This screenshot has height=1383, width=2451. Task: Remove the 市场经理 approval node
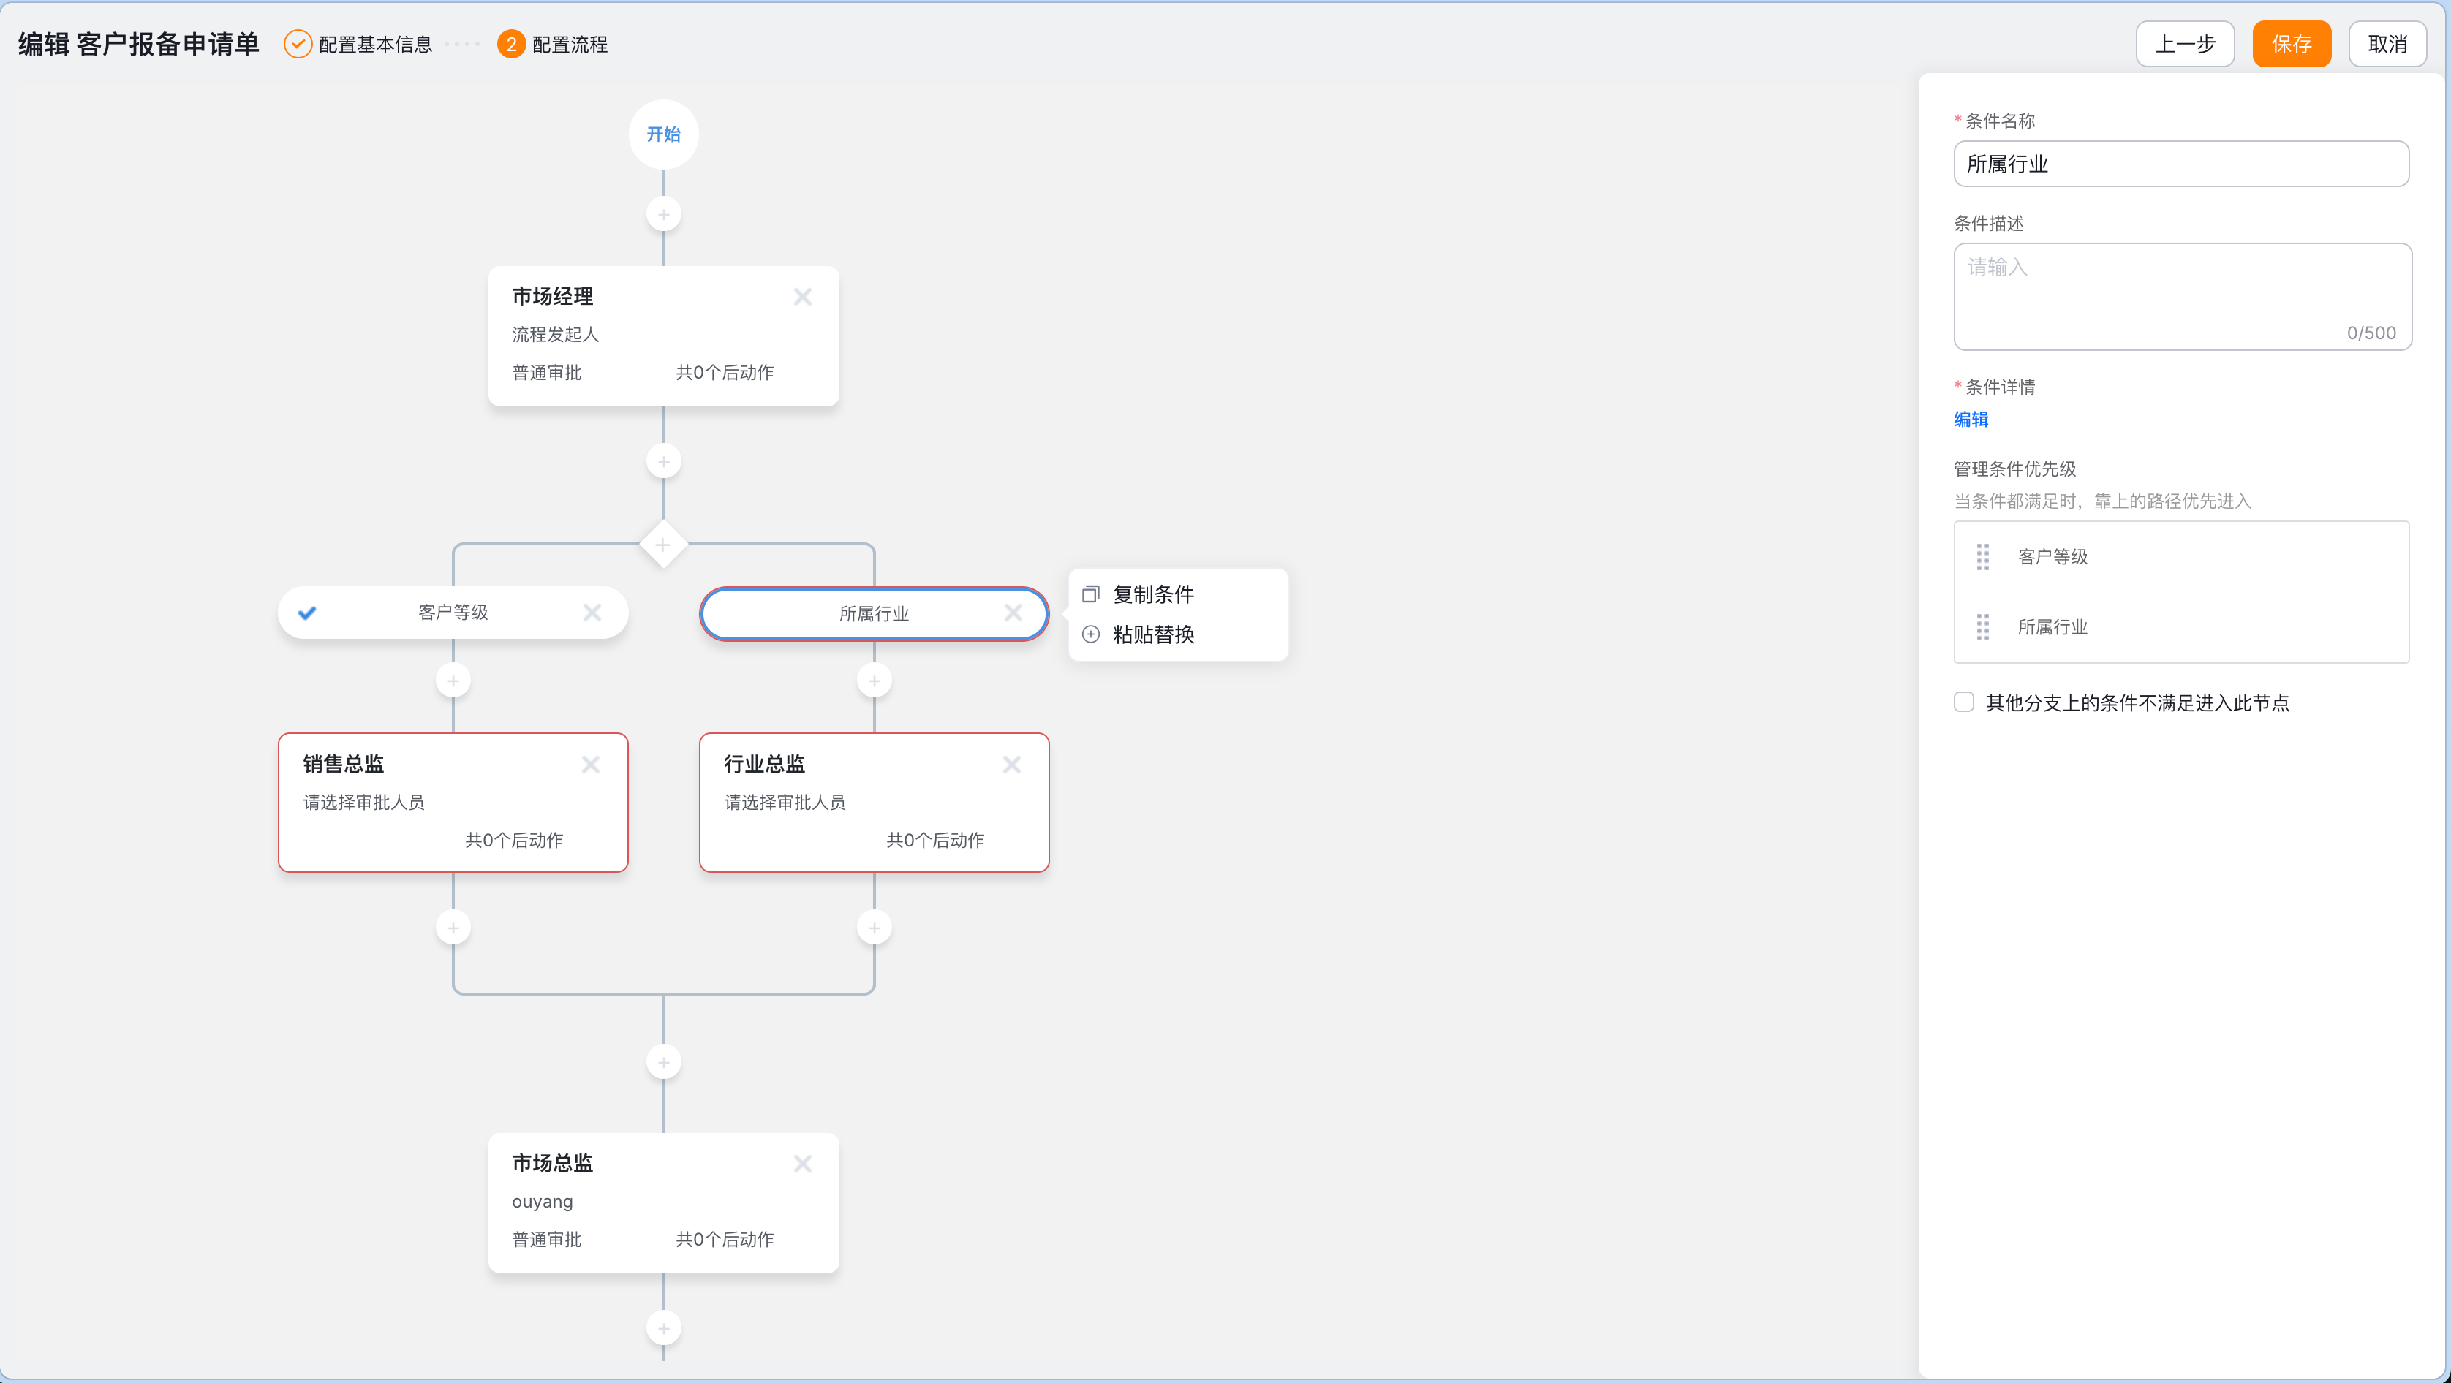[x=802, y=297]
